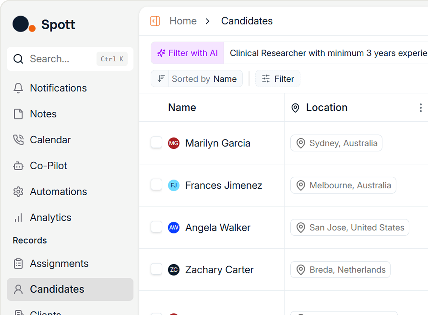Screen dimensions: 428x315
Task: Click inside the Search field
Action: click(50, 59)
